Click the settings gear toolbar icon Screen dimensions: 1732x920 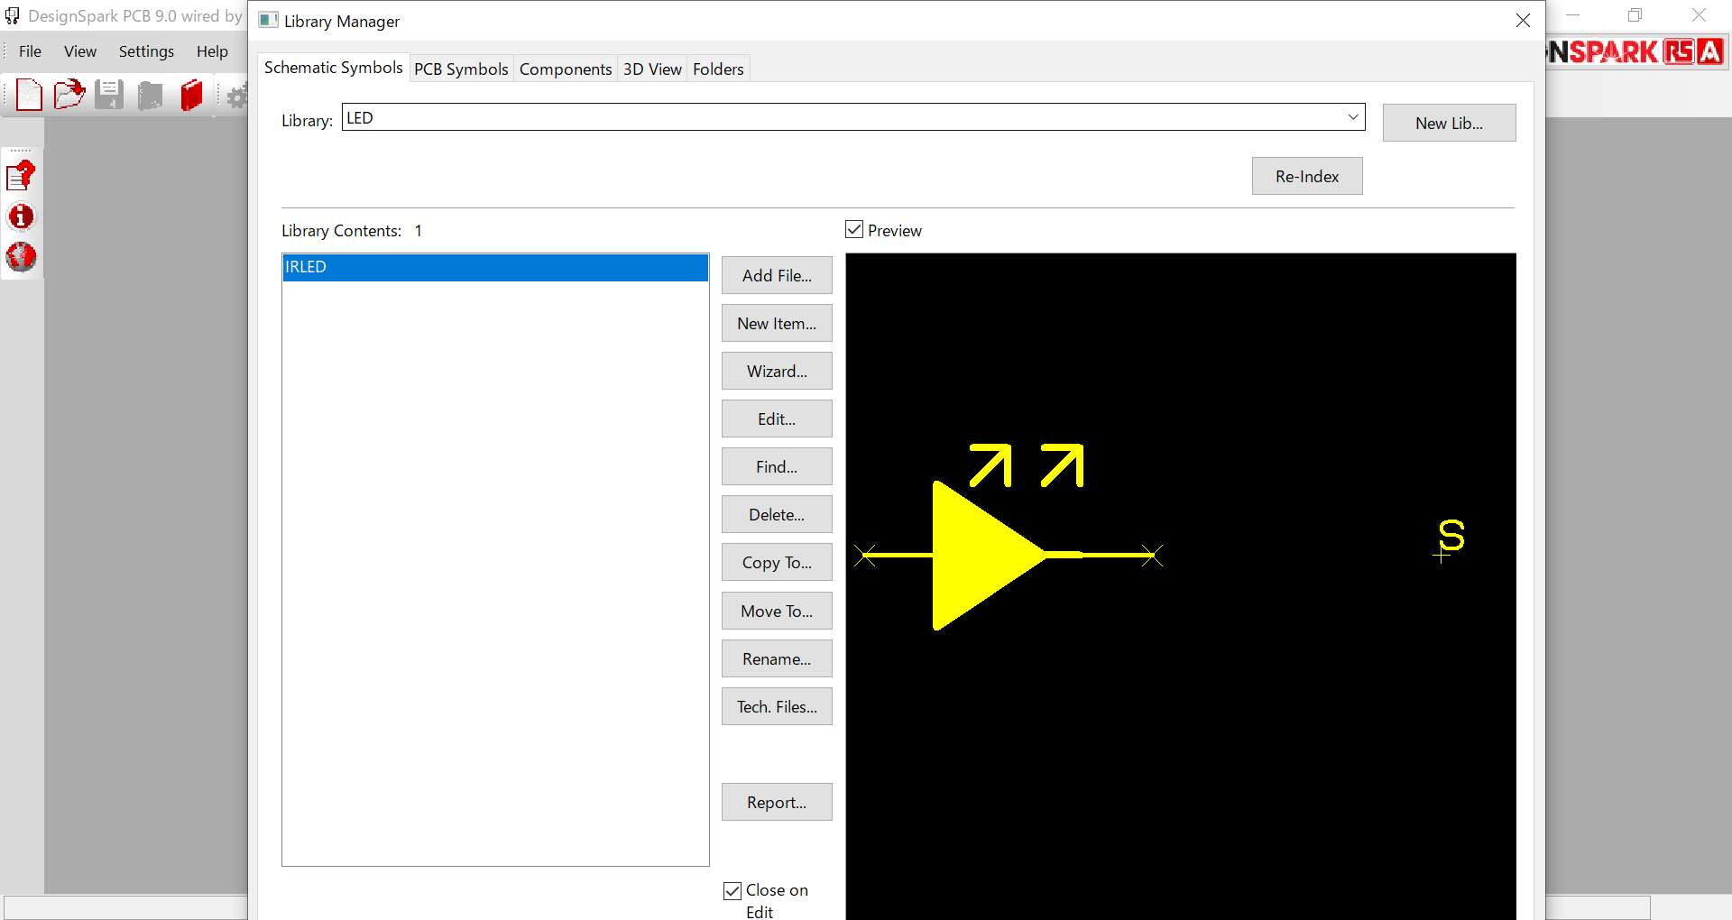(x=237, y=97)
